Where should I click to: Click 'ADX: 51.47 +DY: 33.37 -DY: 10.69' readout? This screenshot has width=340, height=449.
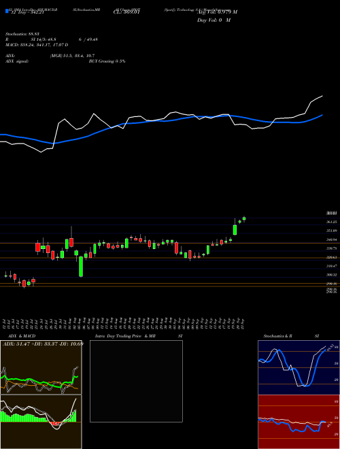[43, 344]
